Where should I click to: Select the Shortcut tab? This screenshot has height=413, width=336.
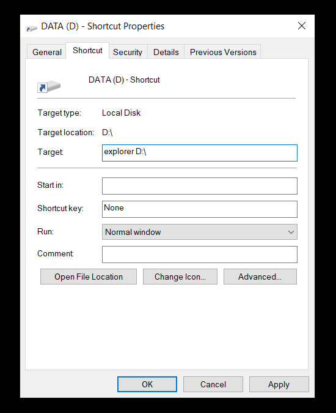pos(87,50)
